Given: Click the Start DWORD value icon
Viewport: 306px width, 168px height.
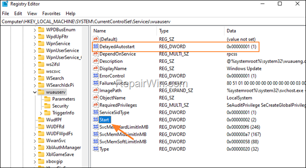Looking at the screenshot, I should coord(96,119).
